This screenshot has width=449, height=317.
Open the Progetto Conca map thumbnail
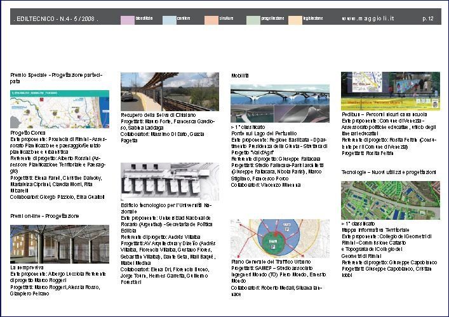coord(60,109)
